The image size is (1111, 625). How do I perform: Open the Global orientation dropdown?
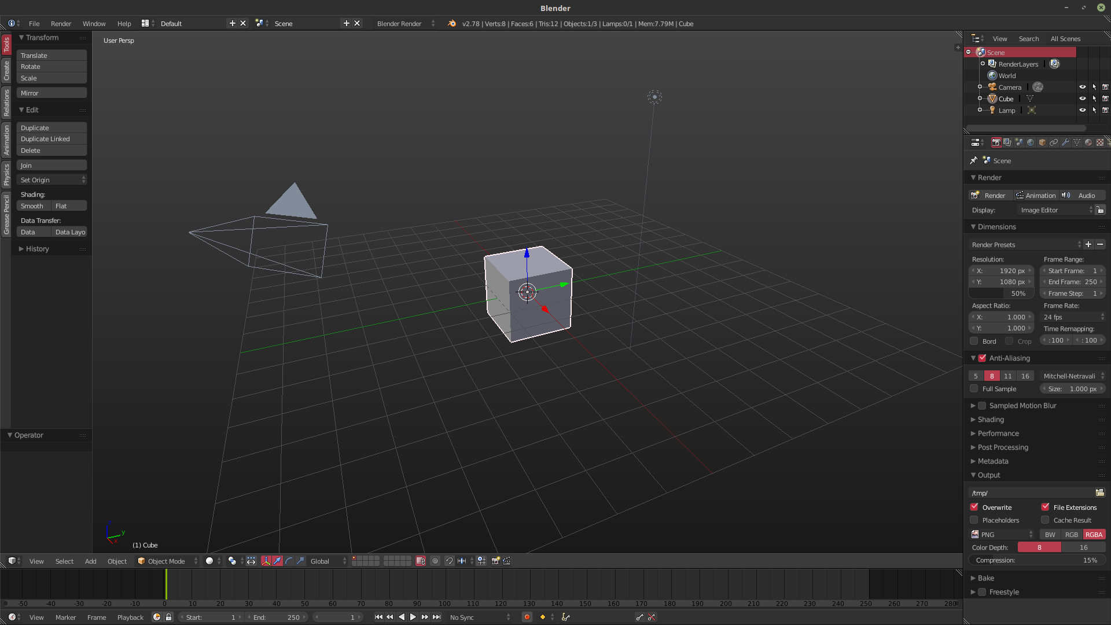coord(328,561)
